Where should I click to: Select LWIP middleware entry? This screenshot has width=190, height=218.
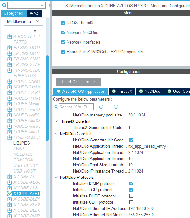pos(19,149)
